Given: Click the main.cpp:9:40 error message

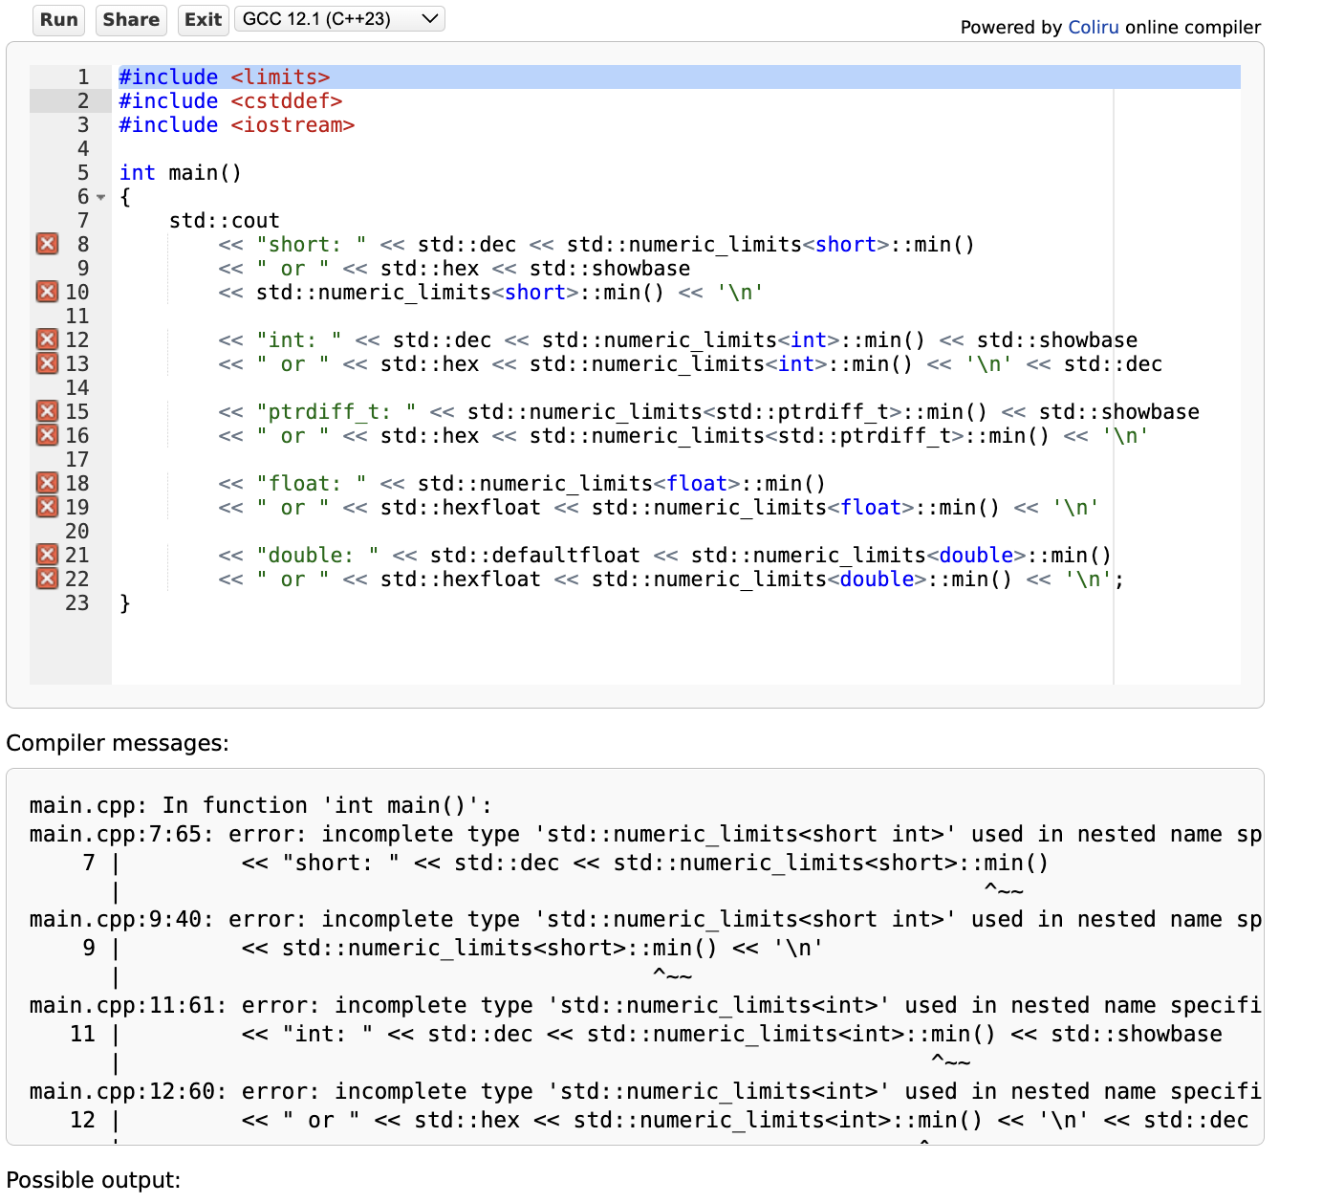Looking at the screenshot, I should 645,919.
